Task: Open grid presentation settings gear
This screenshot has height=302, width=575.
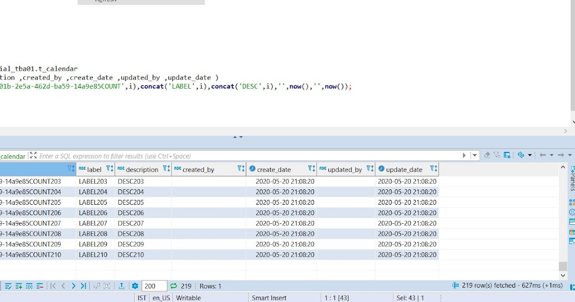Action: pyautogui.click(x=135, y=285)
